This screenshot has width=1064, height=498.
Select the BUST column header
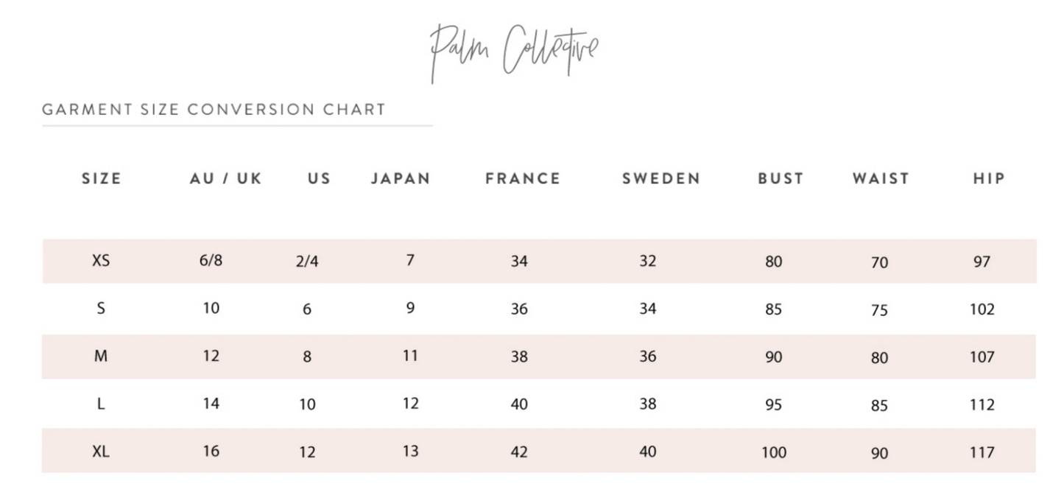tap(781, 178)
